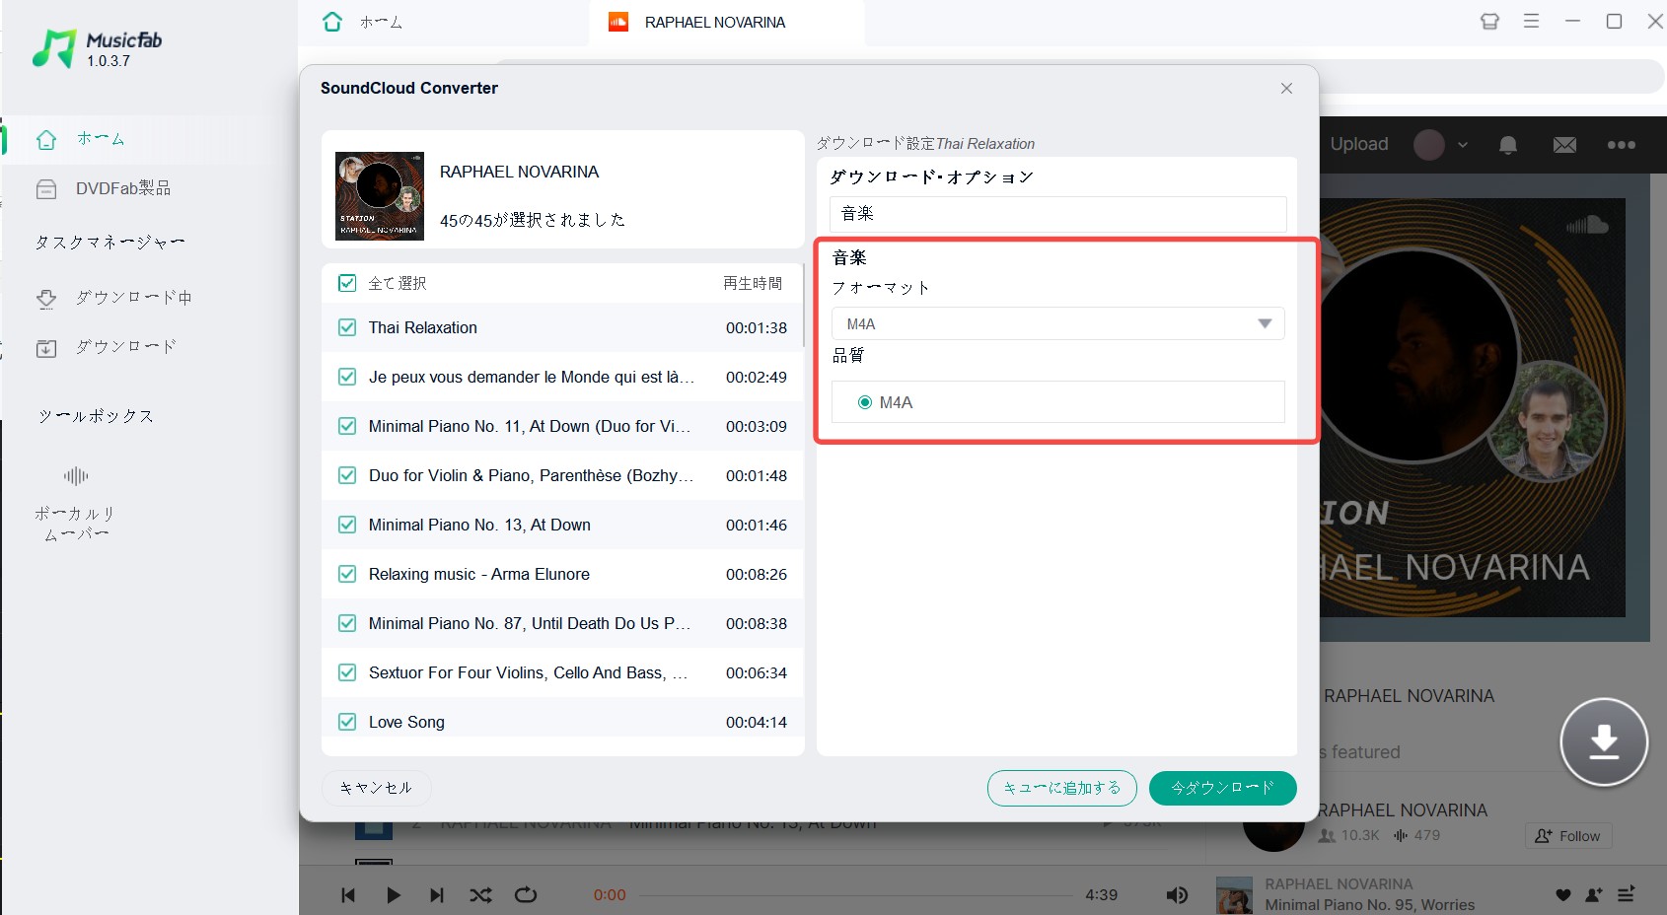The width and height of the screenshot is (1667, 915).
Task: Click the ホーム sidebar home icon
Action: pos(46,140)
